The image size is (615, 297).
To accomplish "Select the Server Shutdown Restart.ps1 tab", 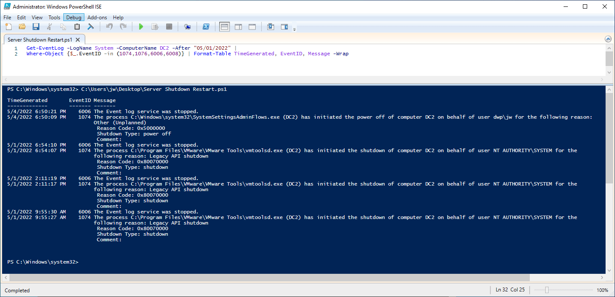I will coord(40,39).
